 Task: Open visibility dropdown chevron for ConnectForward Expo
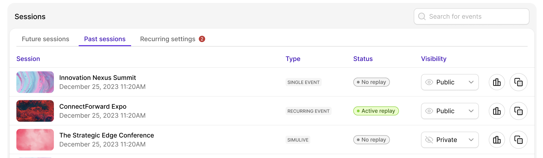[471, 111]
